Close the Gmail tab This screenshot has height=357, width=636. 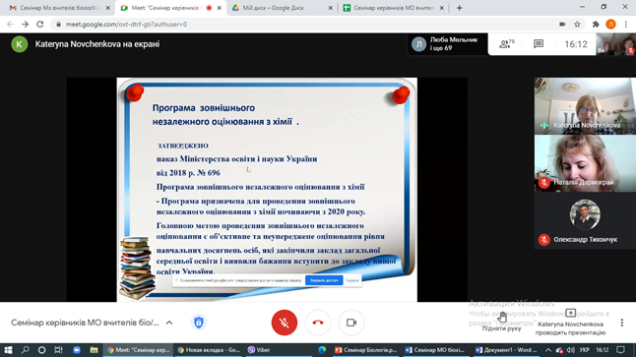(x=108, y=8)
